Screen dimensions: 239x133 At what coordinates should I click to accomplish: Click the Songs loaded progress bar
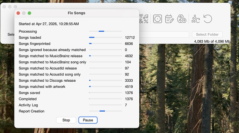(x=106, y=37)
